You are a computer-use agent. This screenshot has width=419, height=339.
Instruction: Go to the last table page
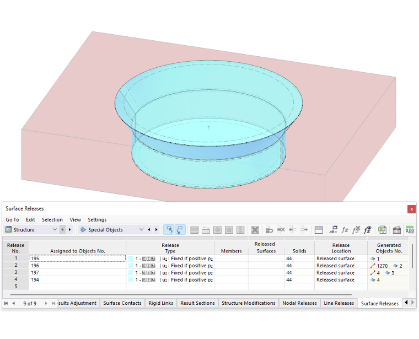pyautogui.click(x=53, y=303)
